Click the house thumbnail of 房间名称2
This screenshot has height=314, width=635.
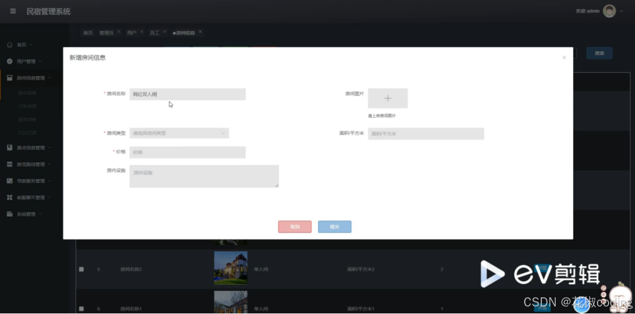click(x=230, y=268)
